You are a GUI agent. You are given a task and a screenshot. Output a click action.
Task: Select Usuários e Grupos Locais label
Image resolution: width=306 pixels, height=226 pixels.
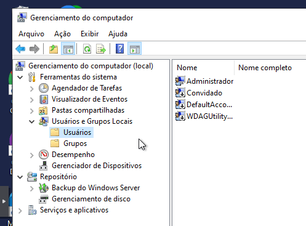coord(92,121)
